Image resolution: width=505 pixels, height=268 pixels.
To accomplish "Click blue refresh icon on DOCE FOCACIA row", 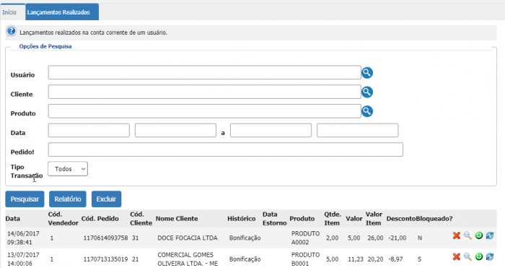I will (490, 235).
